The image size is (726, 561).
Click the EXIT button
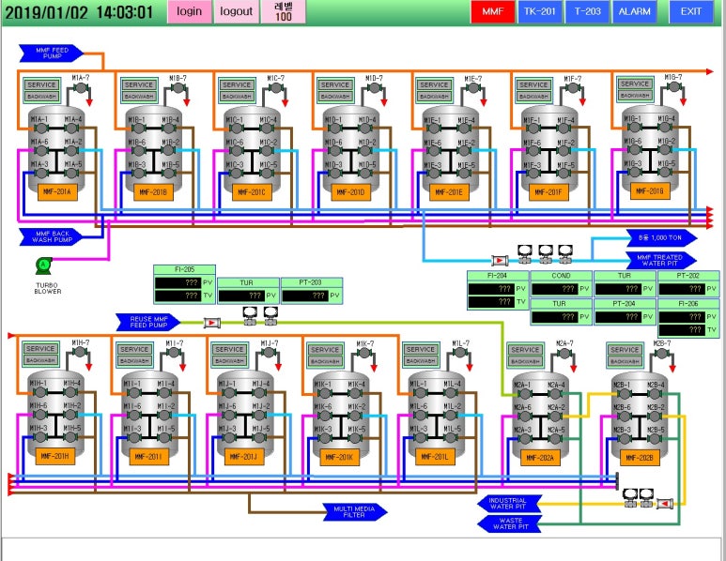[x=691, y=11]
